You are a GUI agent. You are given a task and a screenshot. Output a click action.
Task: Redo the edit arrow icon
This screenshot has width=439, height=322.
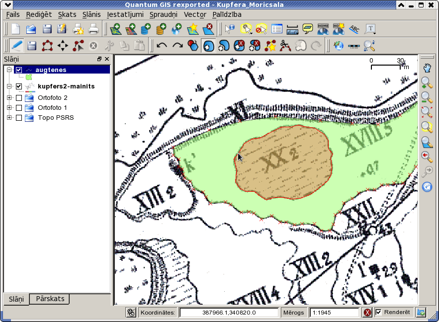click(x=177, y=45)
